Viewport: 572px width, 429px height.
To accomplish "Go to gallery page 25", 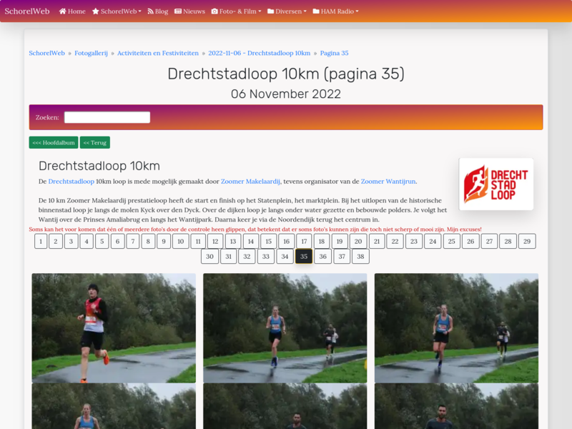I will coord(452,241).
